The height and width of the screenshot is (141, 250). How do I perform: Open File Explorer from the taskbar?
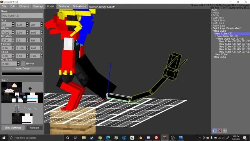point(84,137)
